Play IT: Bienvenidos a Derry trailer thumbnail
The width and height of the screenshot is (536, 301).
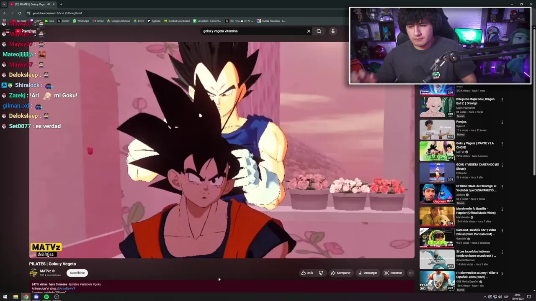[437, 281]
